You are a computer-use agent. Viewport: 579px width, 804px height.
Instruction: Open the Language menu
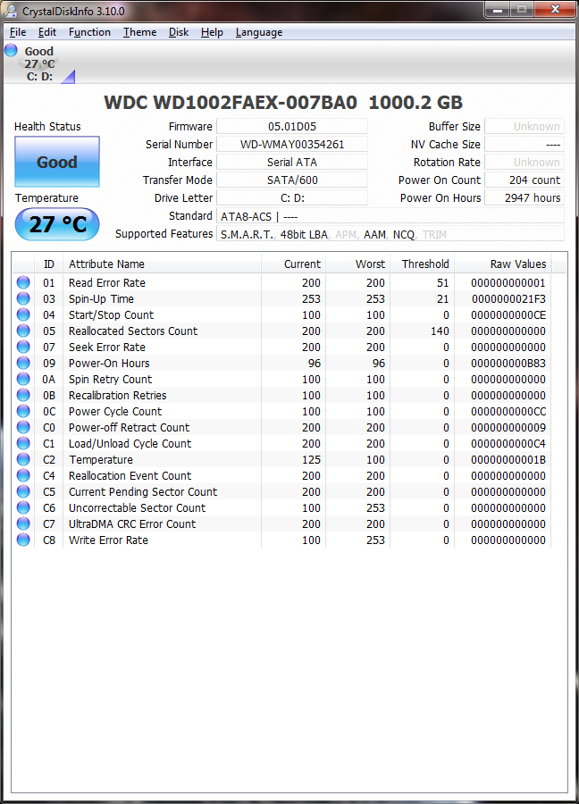259,32
